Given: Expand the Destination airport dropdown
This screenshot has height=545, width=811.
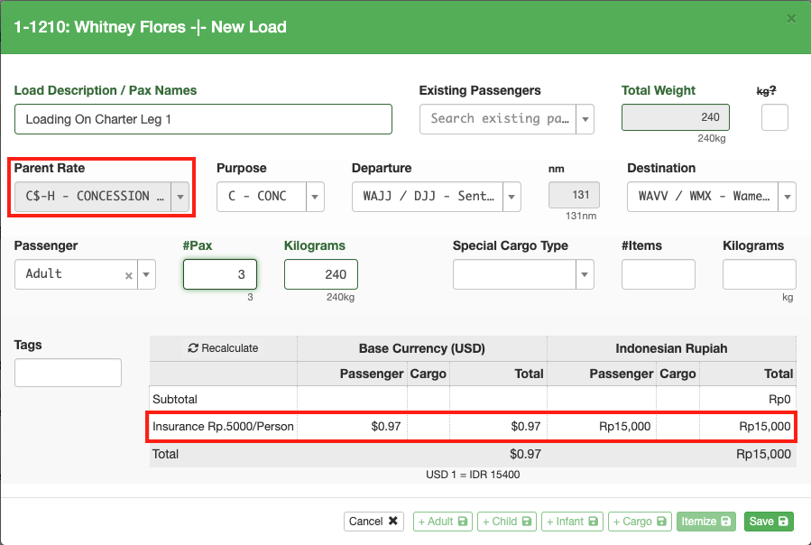Looking at the screenshot, I should click(786, 197).
